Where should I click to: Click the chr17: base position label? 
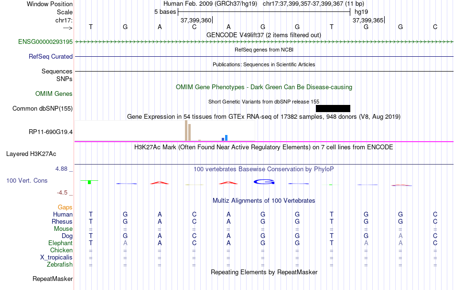pos(64,20)
